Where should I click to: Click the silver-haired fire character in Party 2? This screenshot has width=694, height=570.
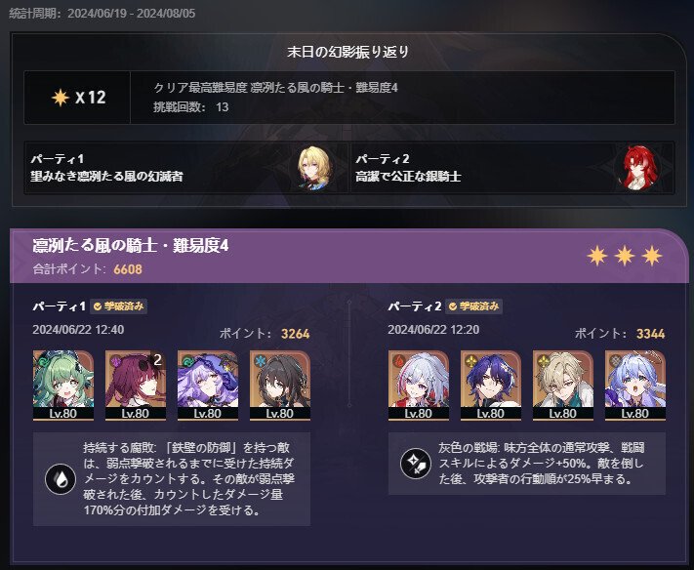click(x=419, y=385)
